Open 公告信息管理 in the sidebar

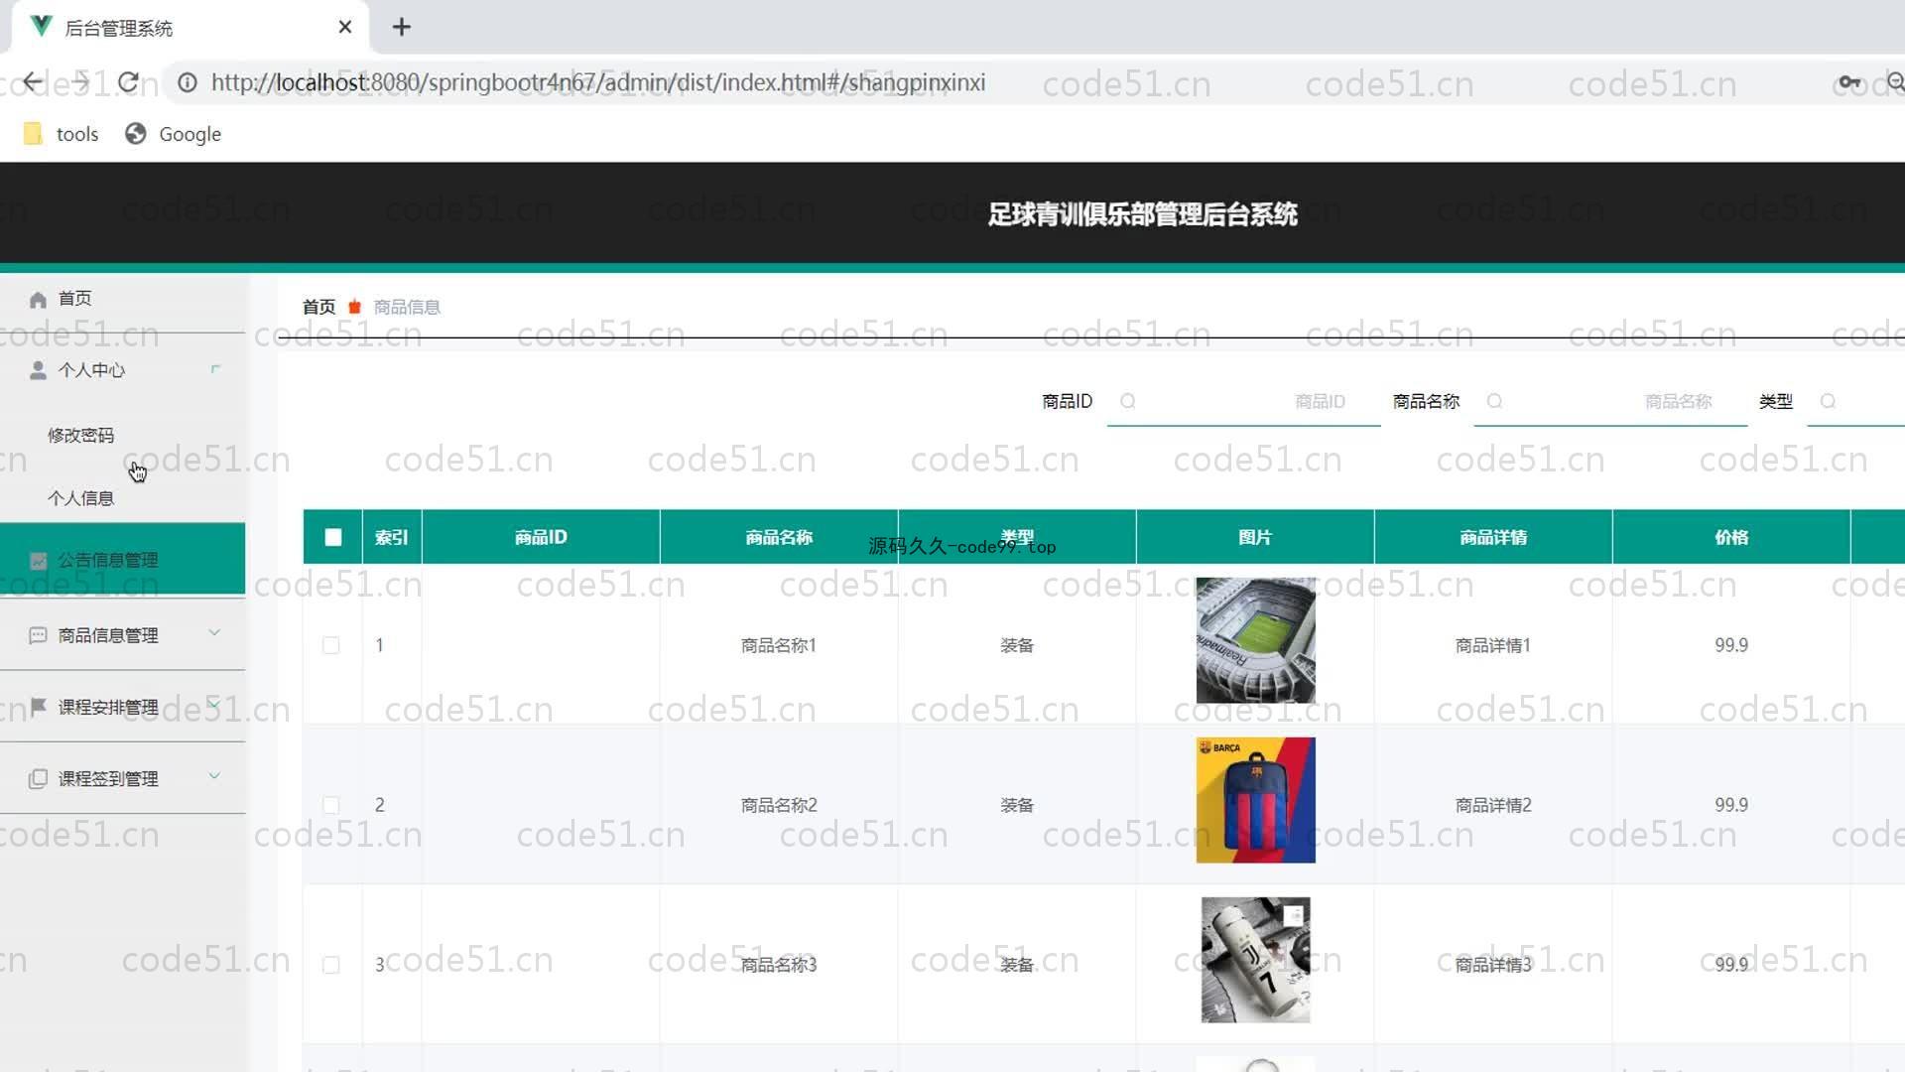123,559
